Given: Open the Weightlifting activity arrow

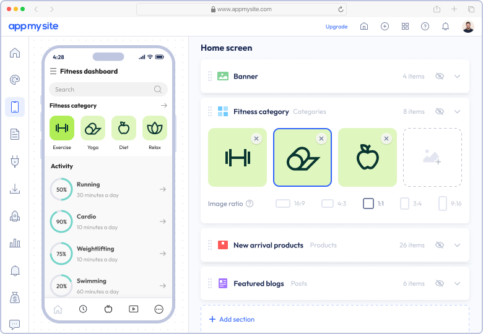Looking at the screenshot, I should point(163,254).
